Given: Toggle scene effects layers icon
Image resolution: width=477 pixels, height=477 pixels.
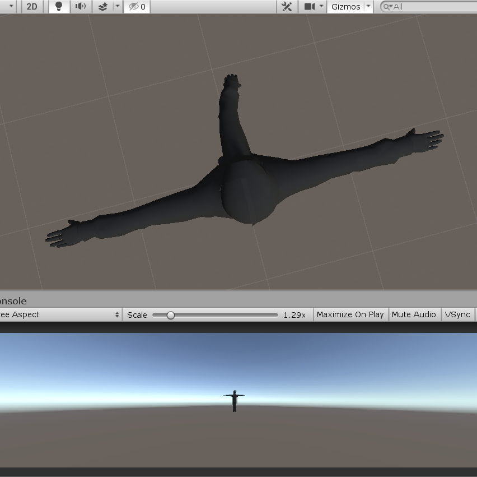Looking at the screenshot, I should click(102, 7).
